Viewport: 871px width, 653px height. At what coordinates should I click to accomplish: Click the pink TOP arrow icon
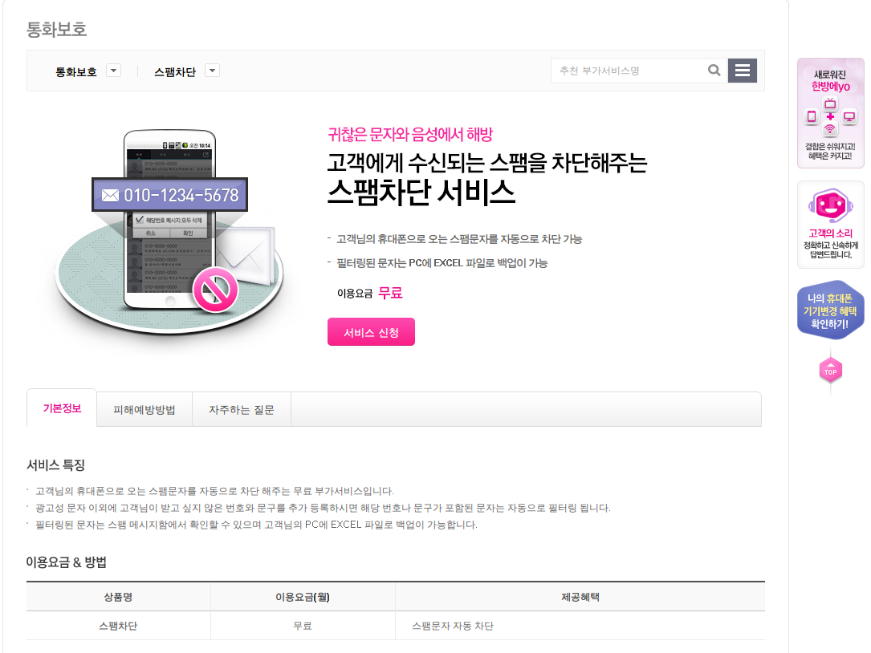pos(830,371)
